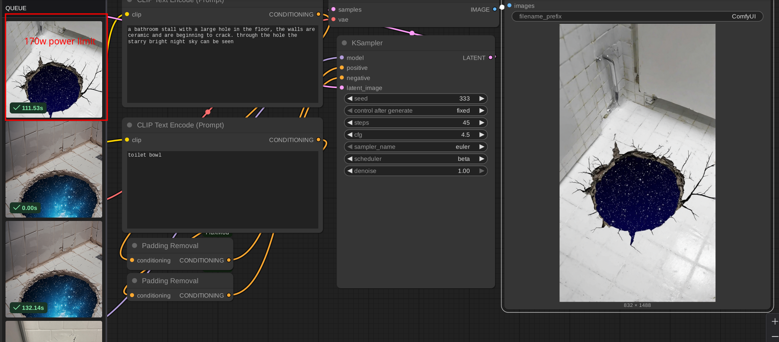Toggle collapse dot on first Padding Removal node
Image resolution: width=779 pixels, height=342 pixels.
coord(134,246)
